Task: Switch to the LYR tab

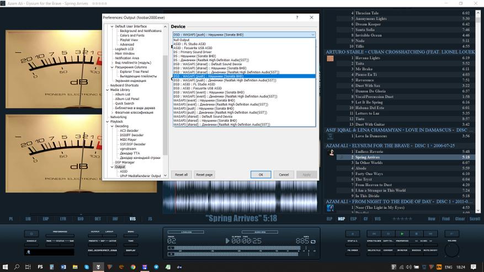Action: point(63,218)
